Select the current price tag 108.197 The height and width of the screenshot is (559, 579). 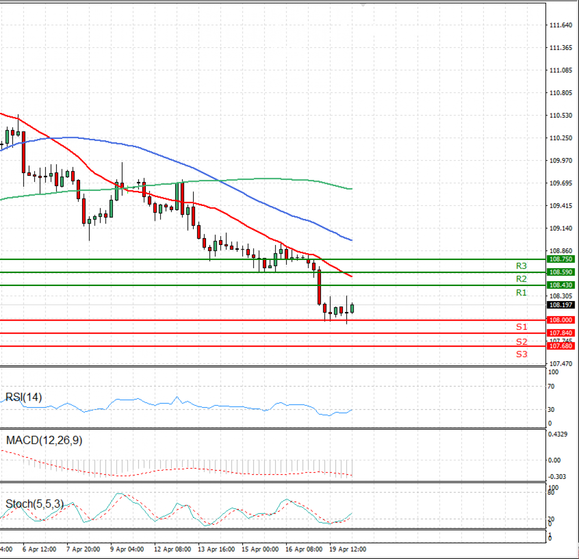click(x=561, y=305)
